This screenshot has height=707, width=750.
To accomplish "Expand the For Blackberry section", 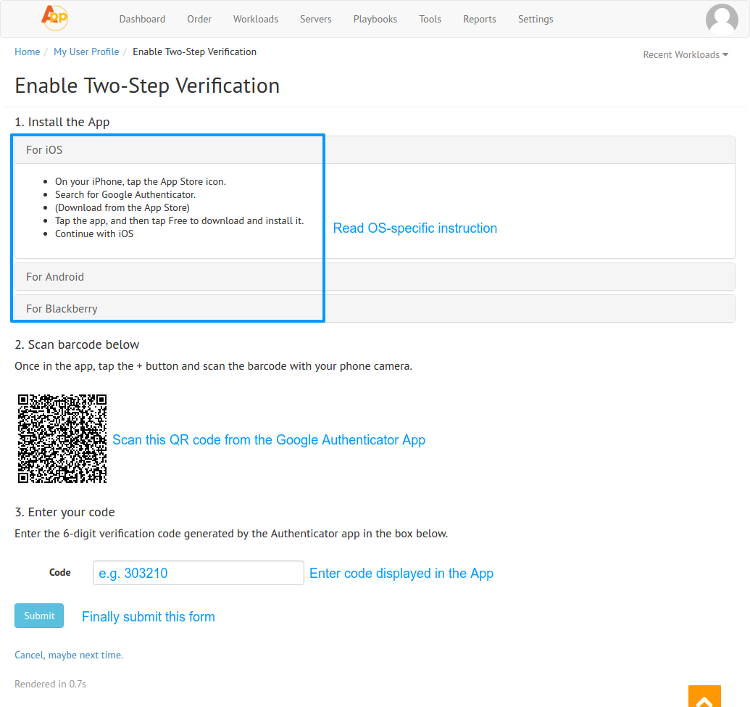I will tap(375, 309).
